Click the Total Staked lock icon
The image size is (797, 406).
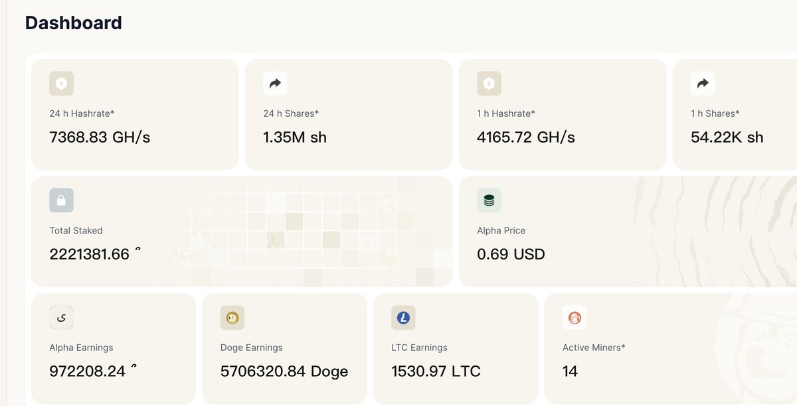(61, 200)
